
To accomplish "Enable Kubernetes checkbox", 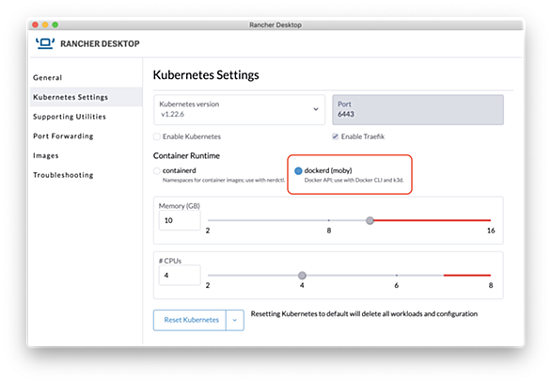I will pos(157,136).
